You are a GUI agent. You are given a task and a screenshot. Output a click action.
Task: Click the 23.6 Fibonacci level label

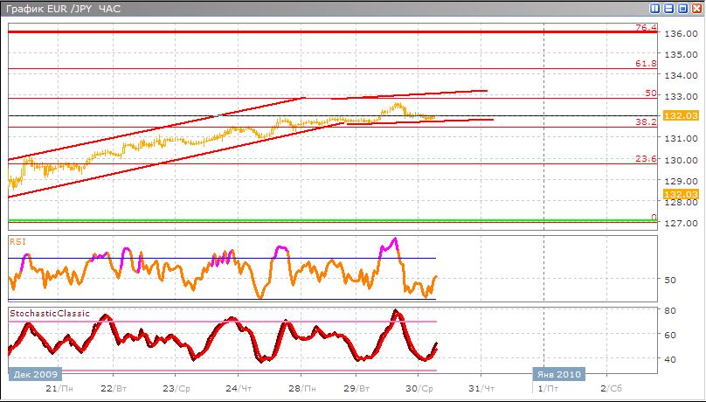(646, 159)
